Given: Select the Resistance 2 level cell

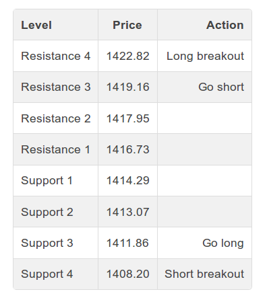Looking at the screenshot, I should 56,118.
